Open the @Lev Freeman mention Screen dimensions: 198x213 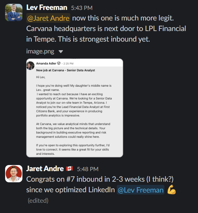pos(140,190)
